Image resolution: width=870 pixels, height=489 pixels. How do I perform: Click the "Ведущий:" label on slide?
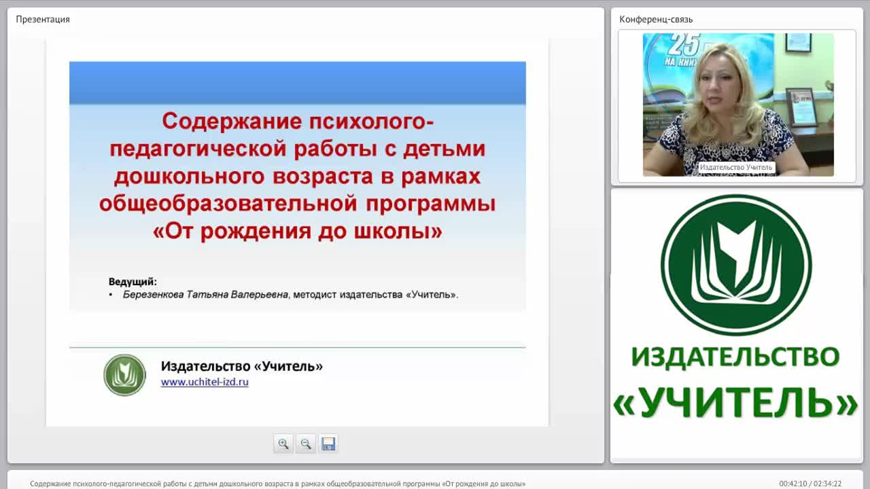coord(133,281)
